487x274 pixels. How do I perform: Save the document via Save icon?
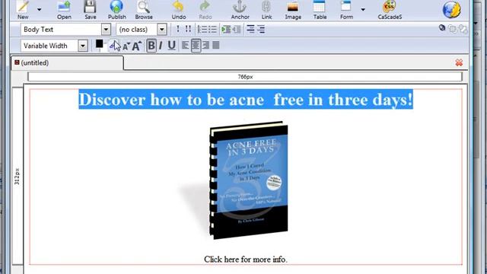click(x=91, y=10)
